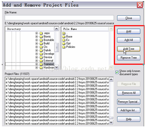Click the External folder icon

(41, 61)
